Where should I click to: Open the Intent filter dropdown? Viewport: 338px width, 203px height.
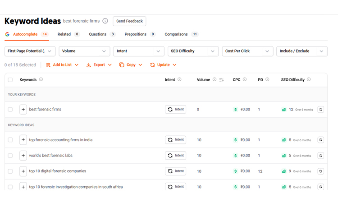click(139, 51)
